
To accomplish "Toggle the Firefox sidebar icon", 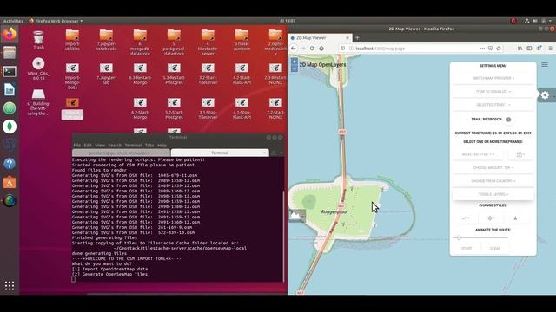I will [529, 49].
